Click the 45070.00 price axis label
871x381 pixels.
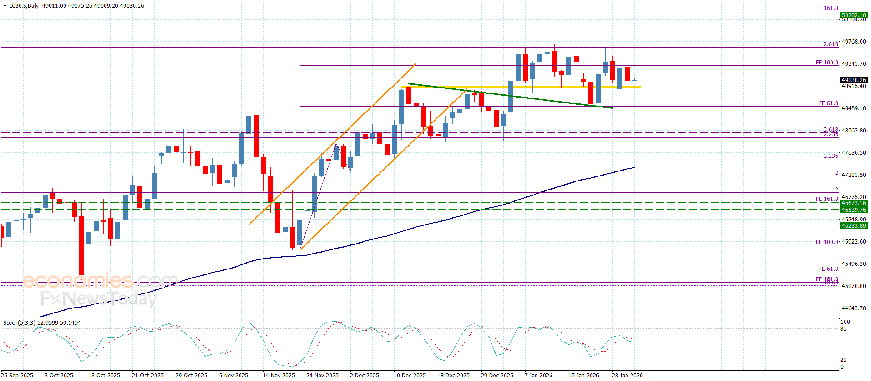[854, 286]
